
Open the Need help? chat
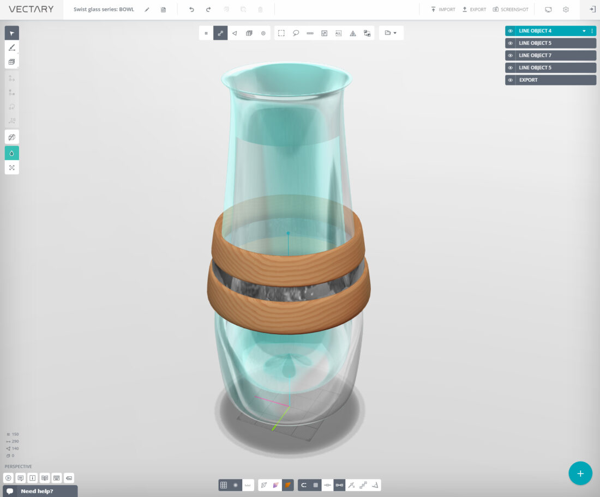[38, 490]
